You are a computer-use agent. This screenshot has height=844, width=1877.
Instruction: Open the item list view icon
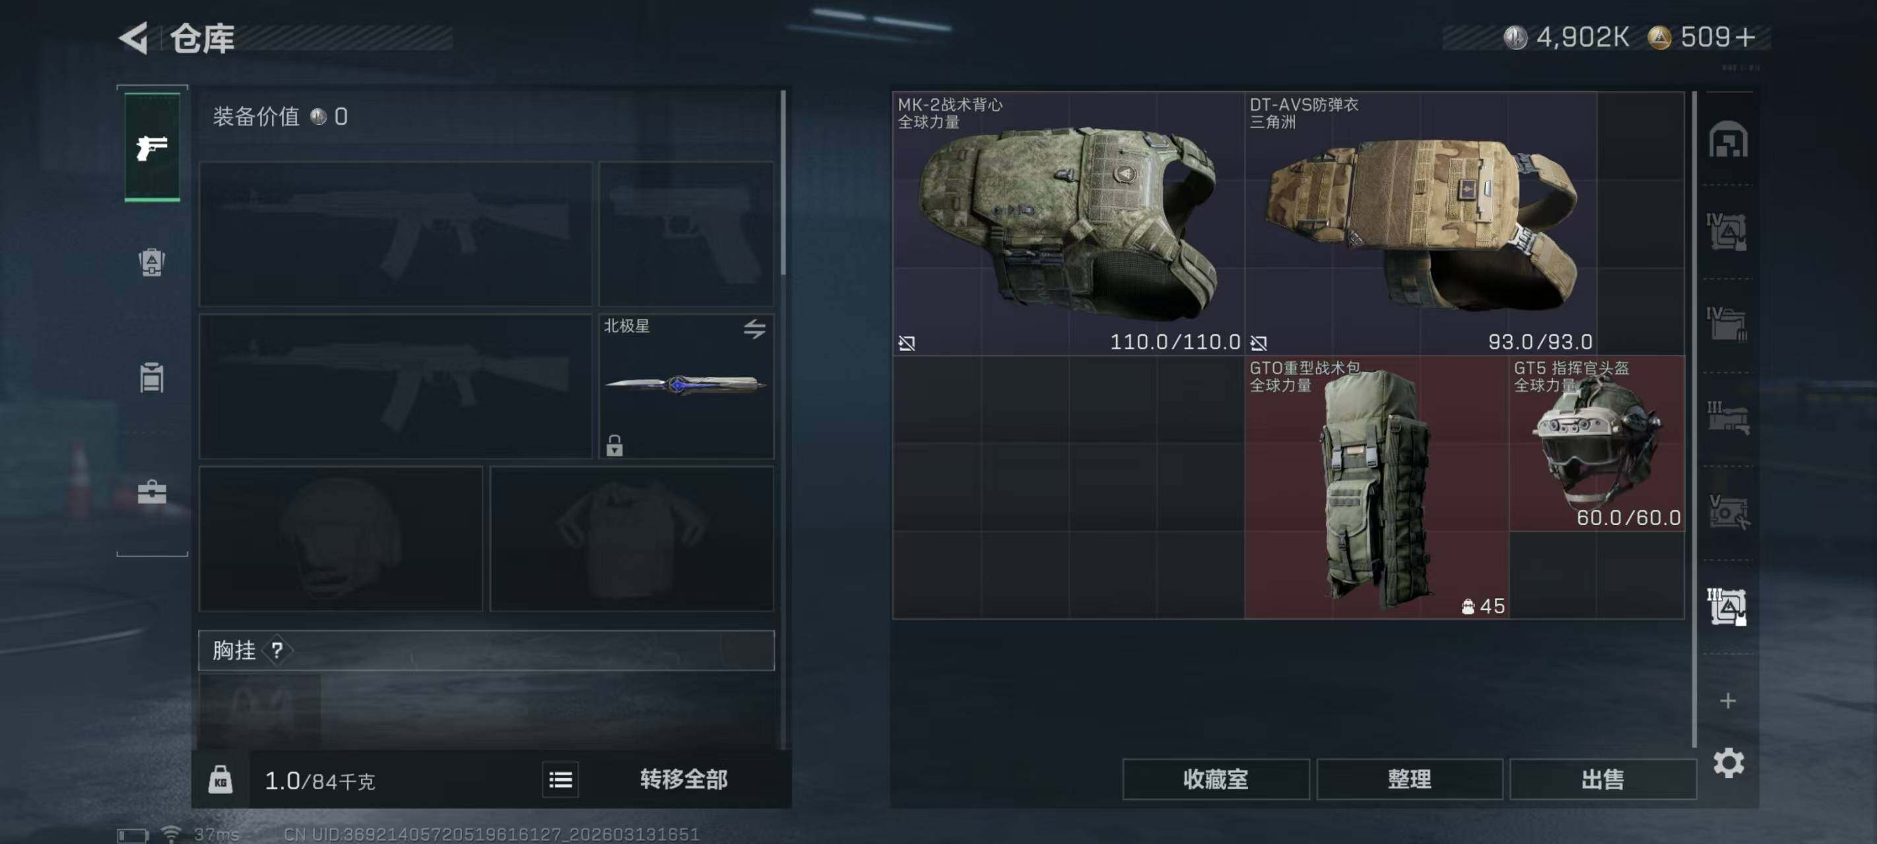[x=560, y=780]
